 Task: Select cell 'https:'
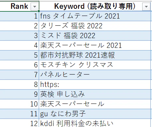coord(95,84)
